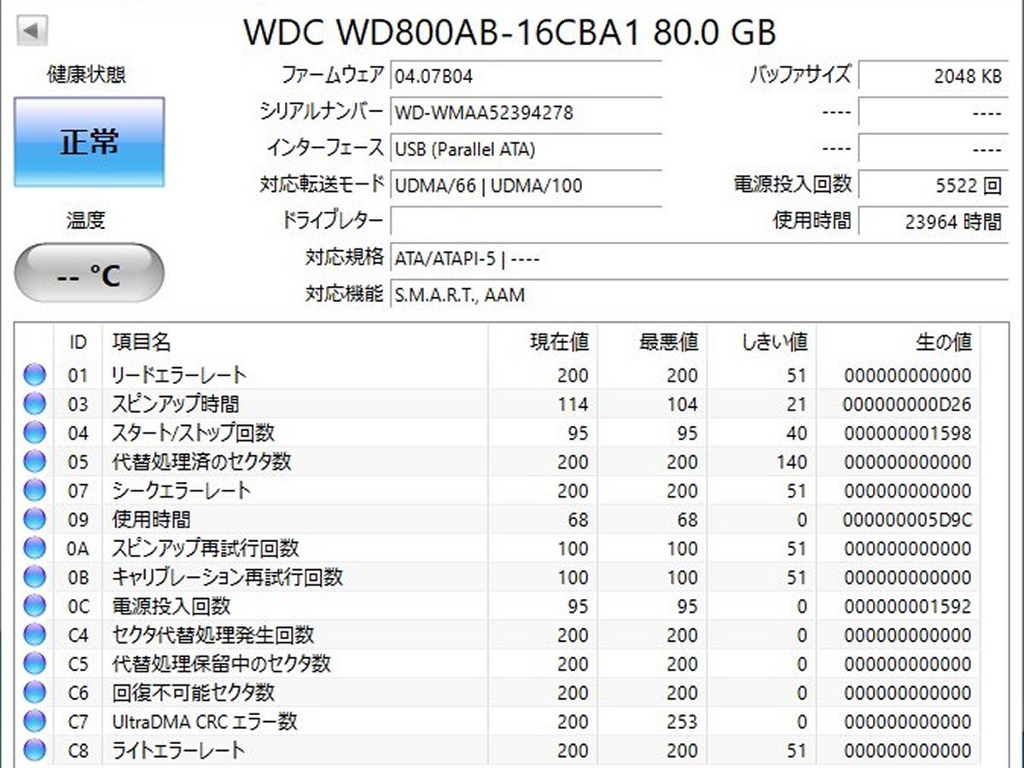Image resolution: width=1024 pixels, height=768 pixels.
Task: Click the standard field ATA/ATAPI-5
Action: coord(699,258)
